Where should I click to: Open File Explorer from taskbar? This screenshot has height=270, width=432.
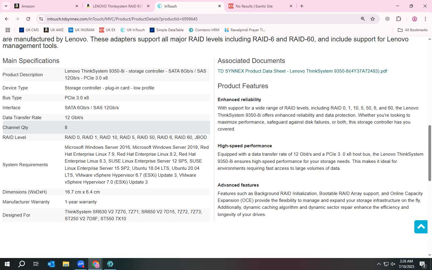(x=66, y=264)
